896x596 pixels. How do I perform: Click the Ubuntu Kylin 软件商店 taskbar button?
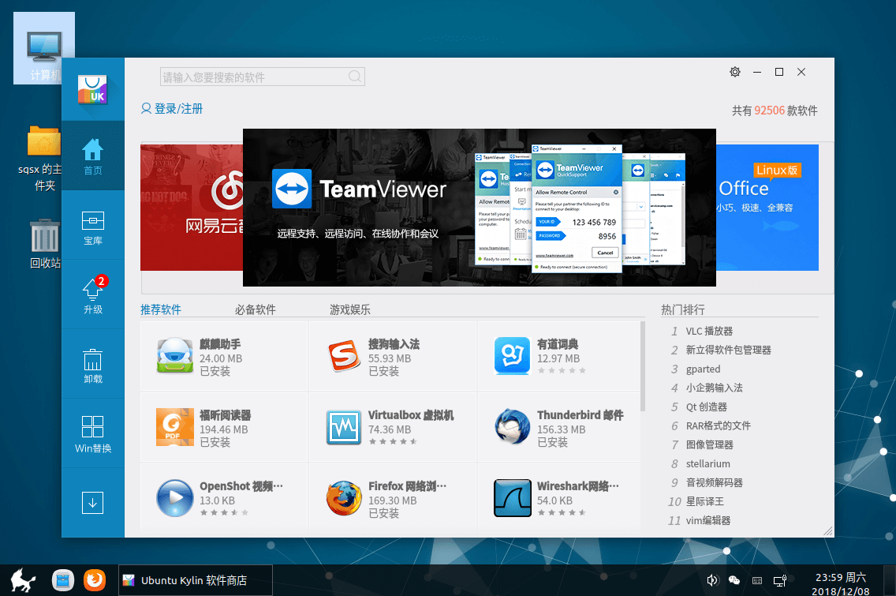(196, 580)
